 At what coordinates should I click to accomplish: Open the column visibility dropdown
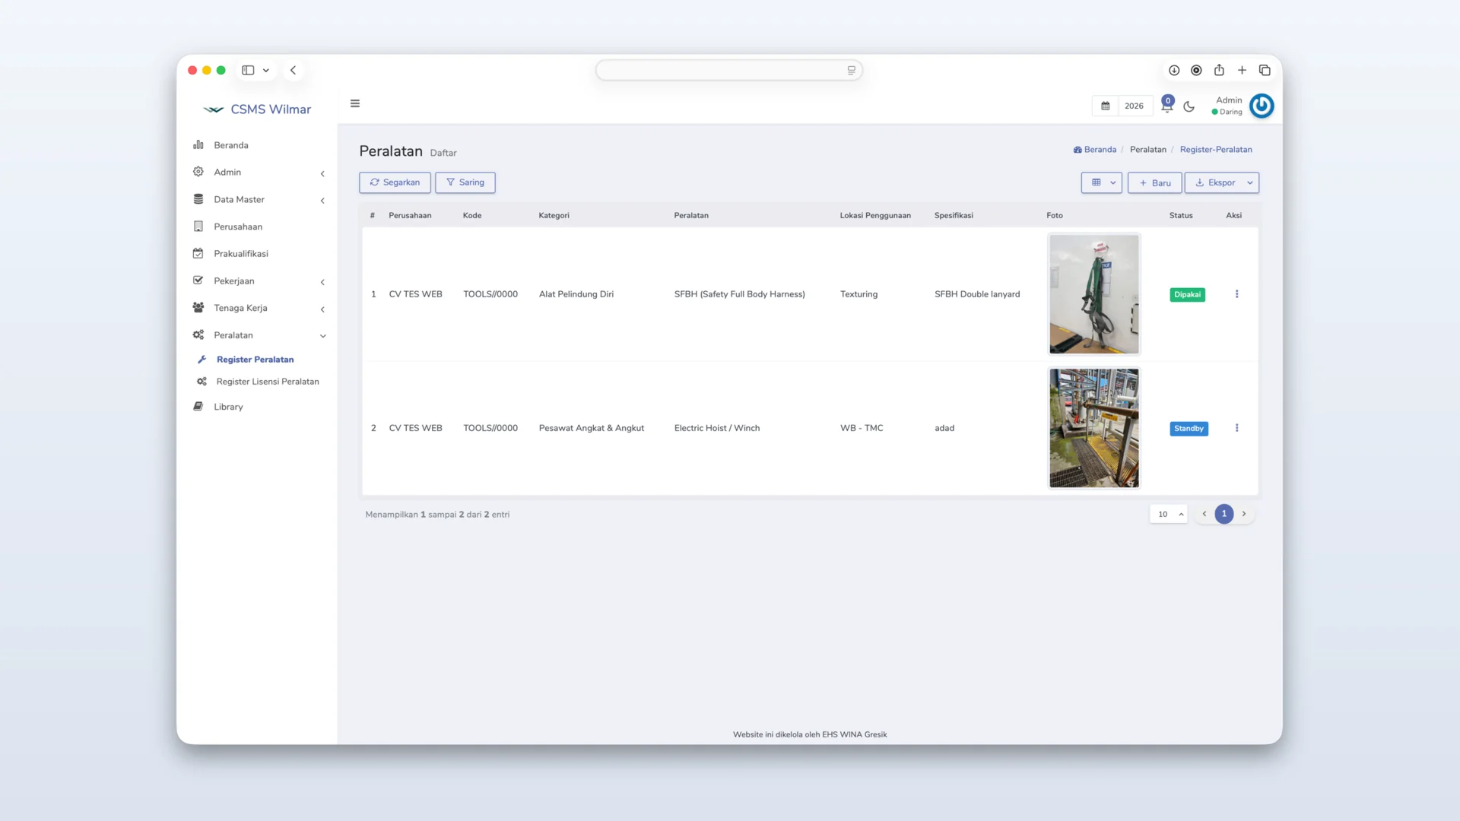click(x=1102, y=182)
